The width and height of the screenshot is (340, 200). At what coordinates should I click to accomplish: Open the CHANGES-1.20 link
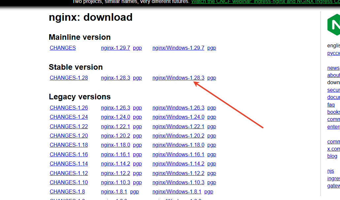[x=69, y=136]
